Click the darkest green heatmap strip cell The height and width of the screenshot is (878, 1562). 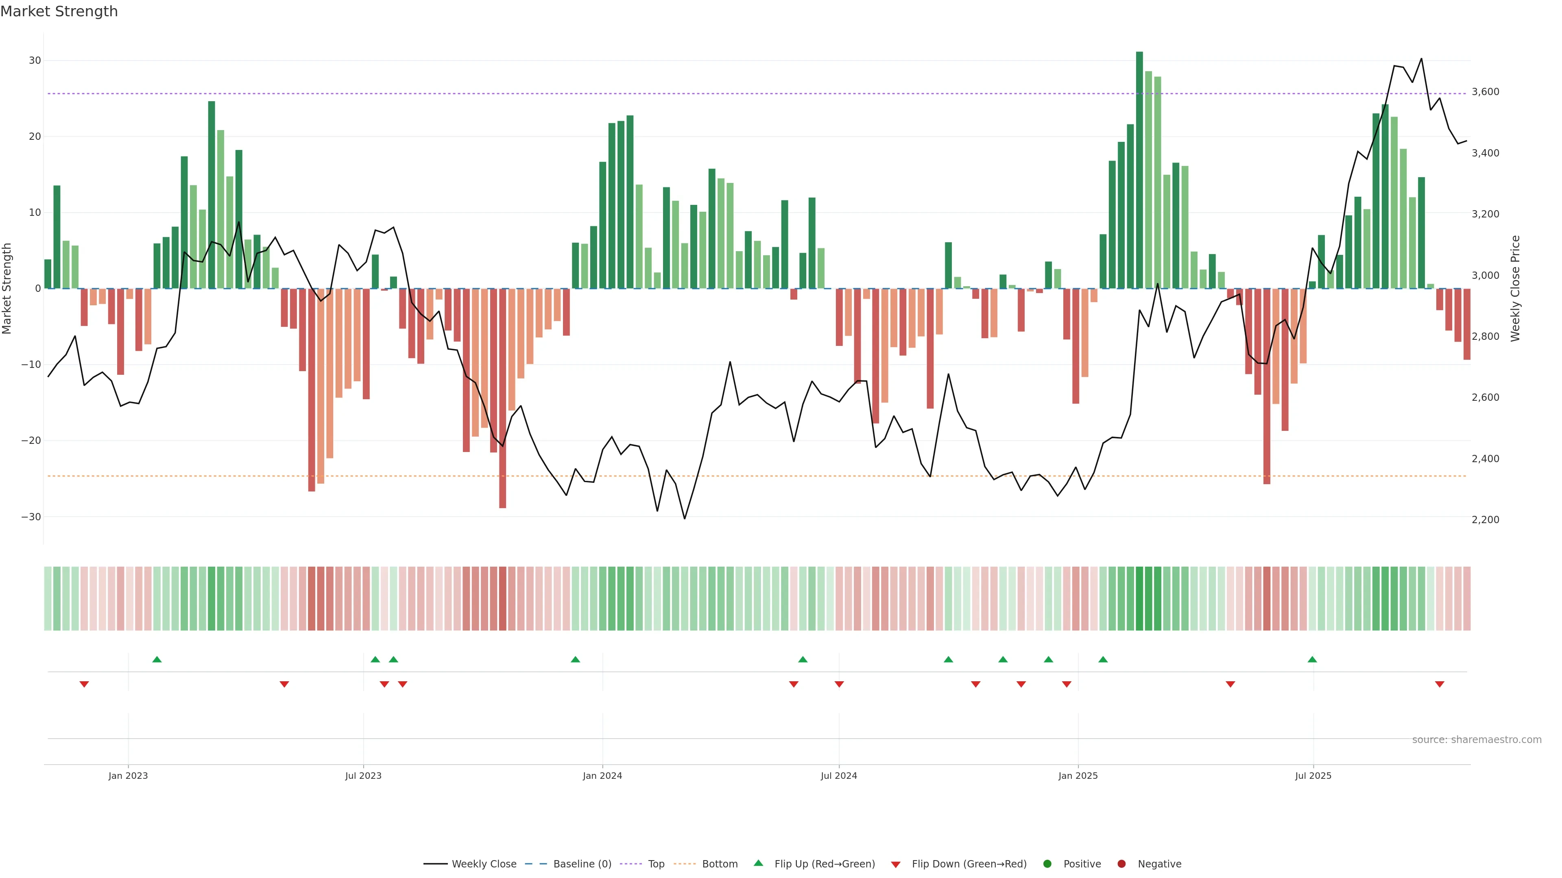1139,598
